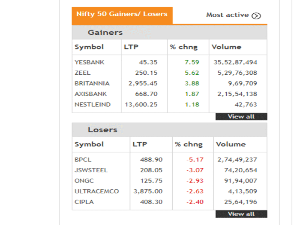
Task: Click the Losers Symbol column header
Action: [x=89, y=144]
